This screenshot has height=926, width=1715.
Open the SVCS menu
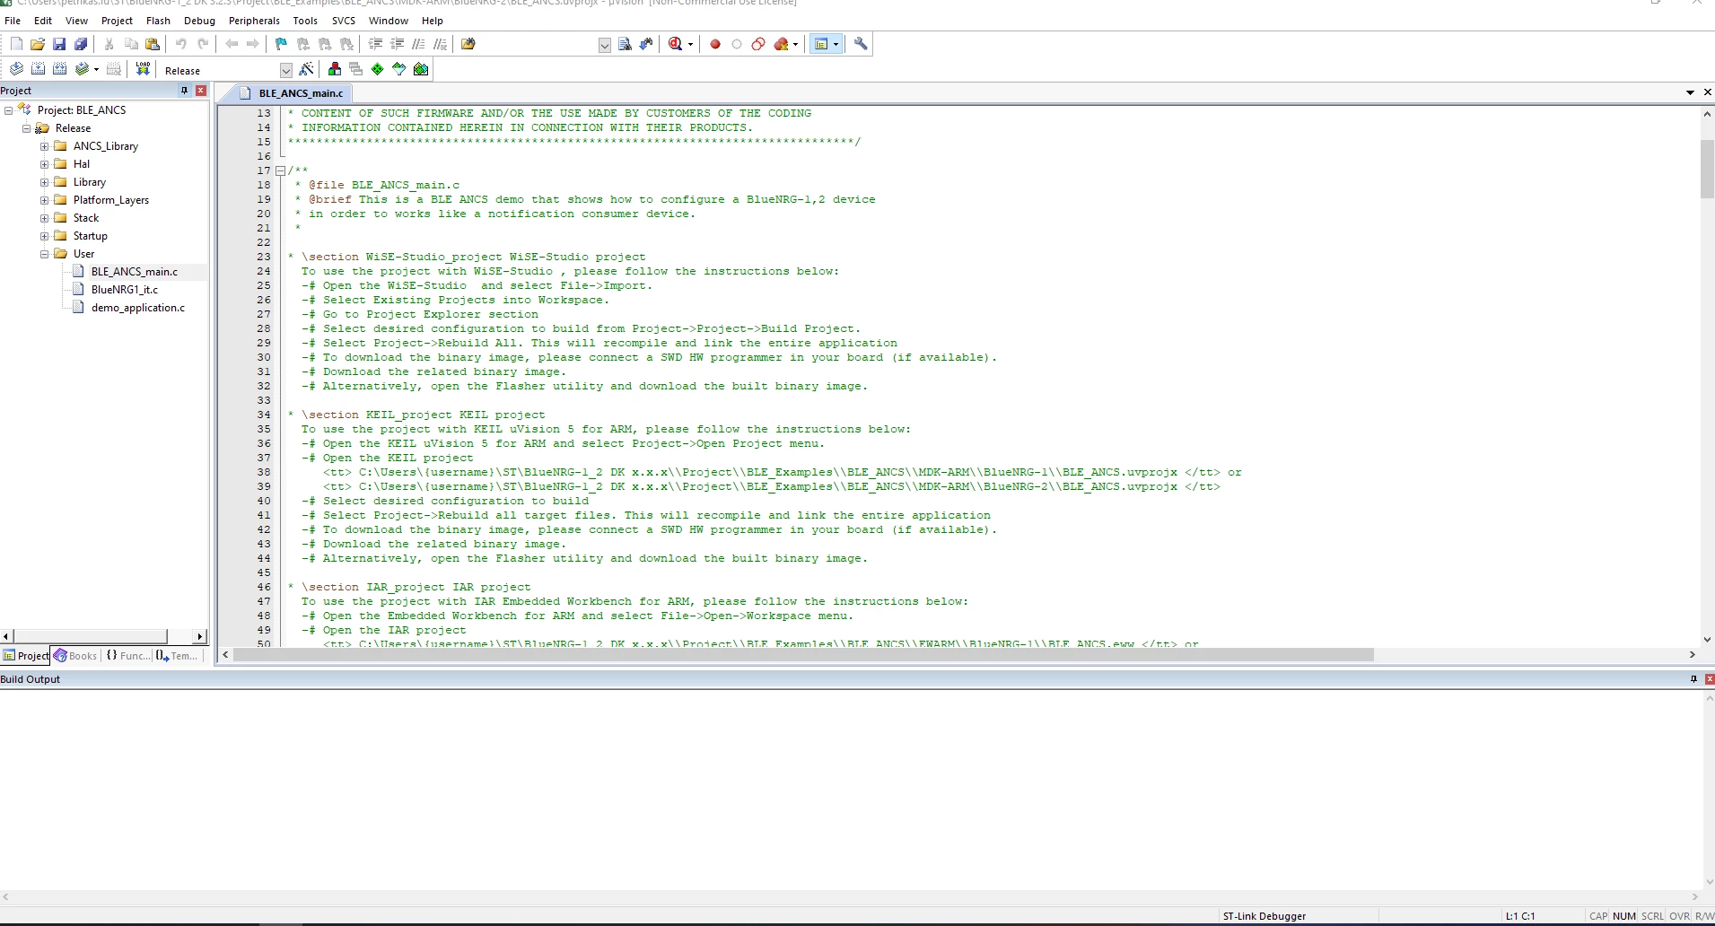[344, 21]
